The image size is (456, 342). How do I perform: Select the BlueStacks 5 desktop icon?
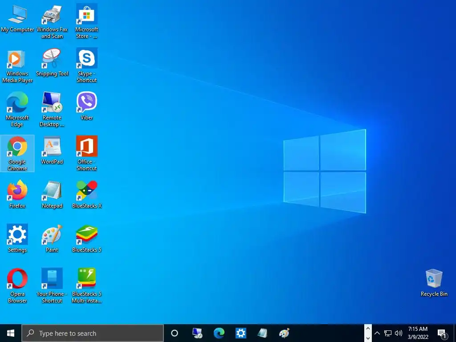pyautogui.click(x=87, y=239)
